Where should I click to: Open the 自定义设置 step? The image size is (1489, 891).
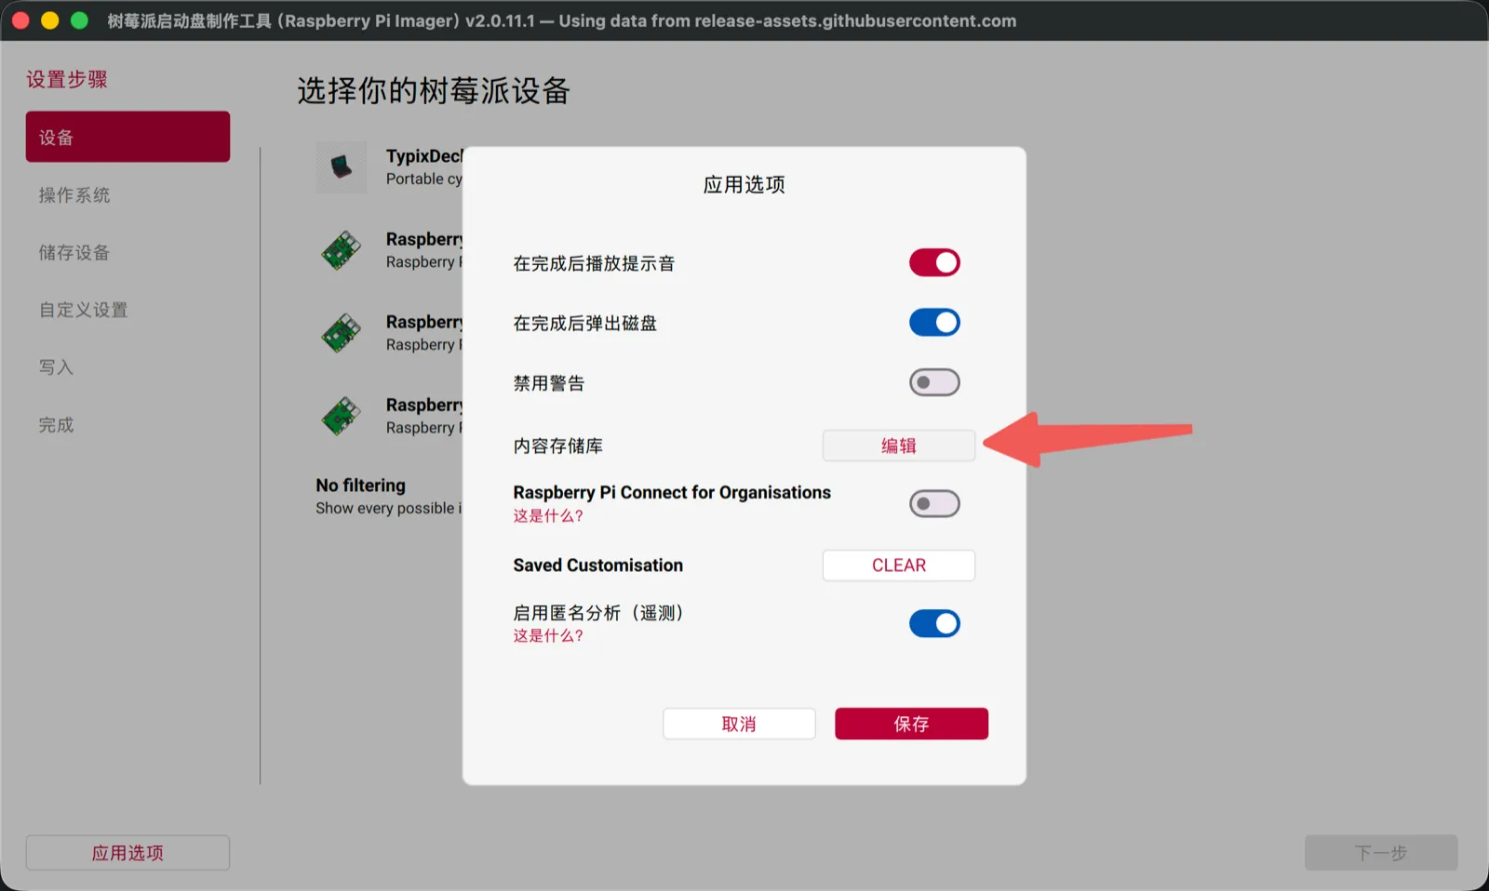pos(83,310)
